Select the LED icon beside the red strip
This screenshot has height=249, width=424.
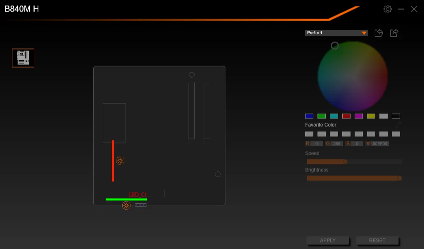[120, 161]
